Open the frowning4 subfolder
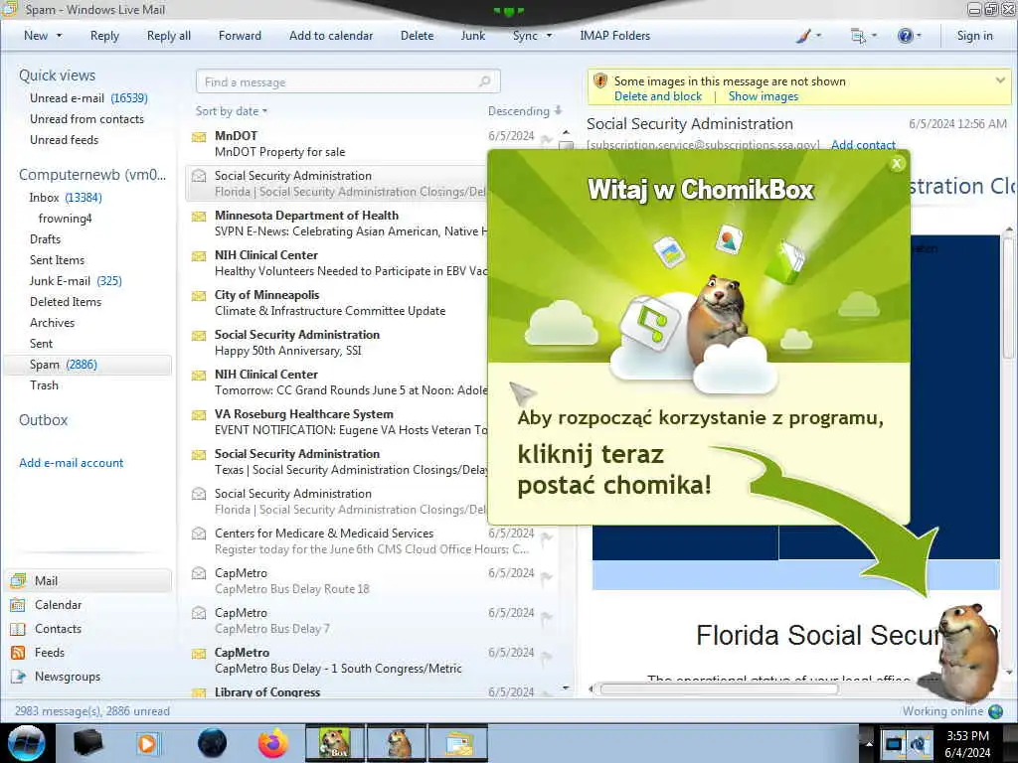 coord(65,218)
